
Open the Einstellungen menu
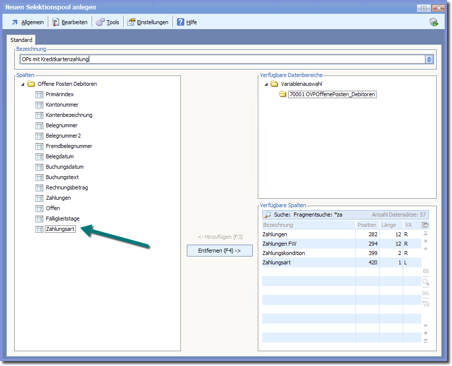148,22
